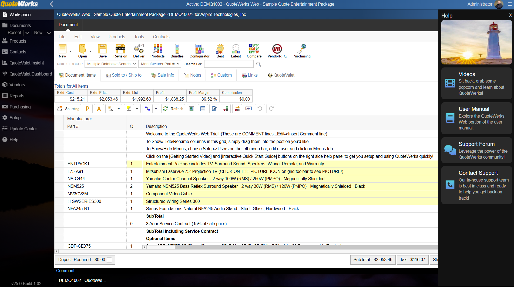Open the Bundles toolbar icon
Image resolution: width=514 pixels, height=287 pixels.
(177, 51)
